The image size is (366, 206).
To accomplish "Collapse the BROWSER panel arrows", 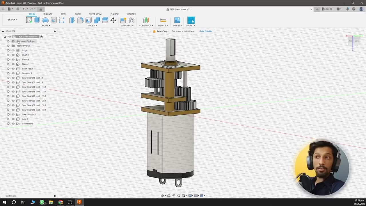I will (3, 31).
